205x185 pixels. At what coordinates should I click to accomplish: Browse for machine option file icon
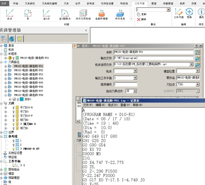197,64
